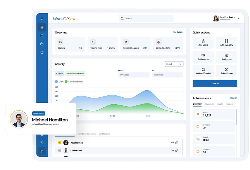Open the chat support icon in sidebar
Viewport: 250px width, 170px height.
point(42,143)
